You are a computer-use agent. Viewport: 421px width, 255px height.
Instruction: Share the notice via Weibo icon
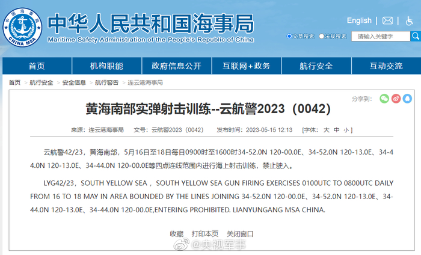click(396, 99)
